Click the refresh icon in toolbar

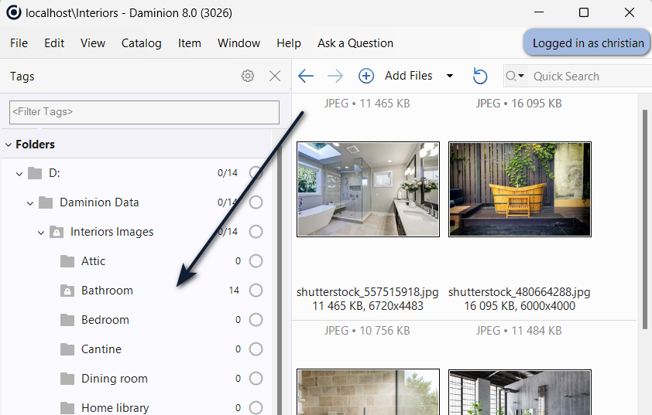480,76
